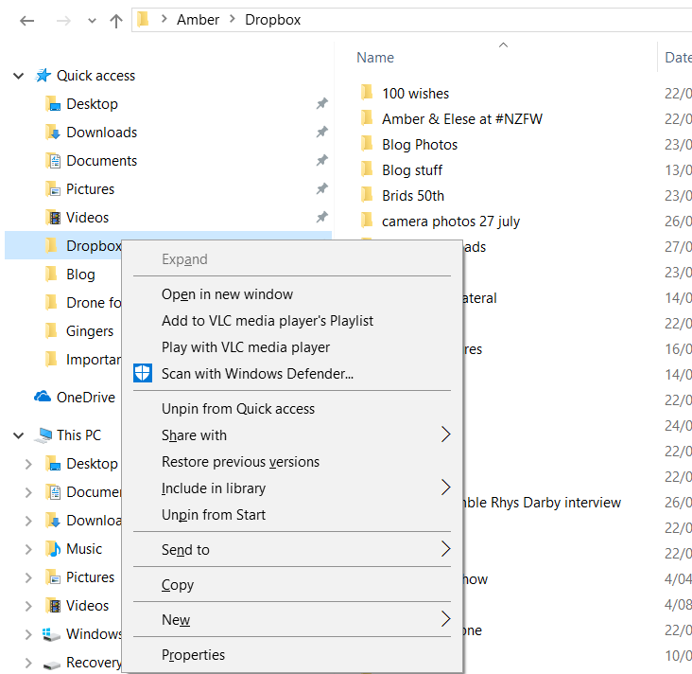
Task: Expand Desktop under This PC
Action: click(28, 464)
